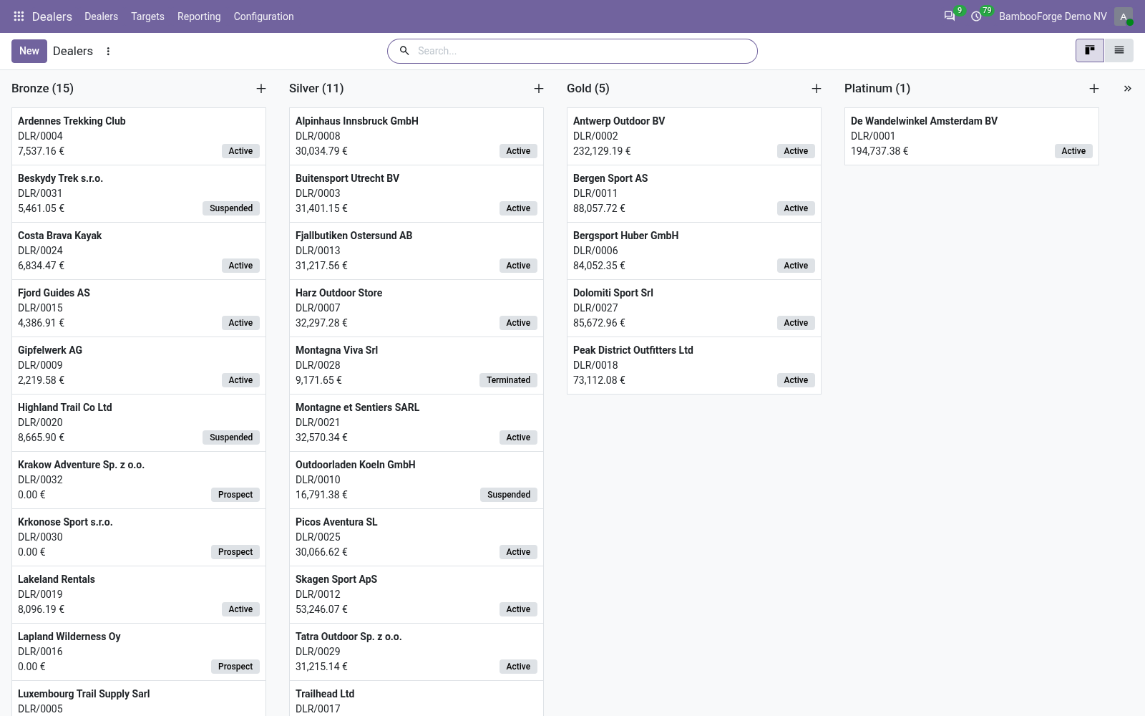This screenshot has height=716, width=1145.
Task: Click the Dealers app title
Action: coord(52,16)
